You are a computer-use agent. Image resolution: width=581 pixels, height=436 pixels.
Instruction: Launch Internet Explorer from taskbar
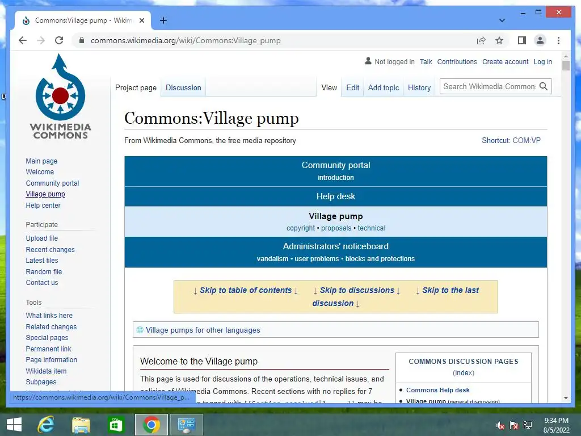(46, 425)
